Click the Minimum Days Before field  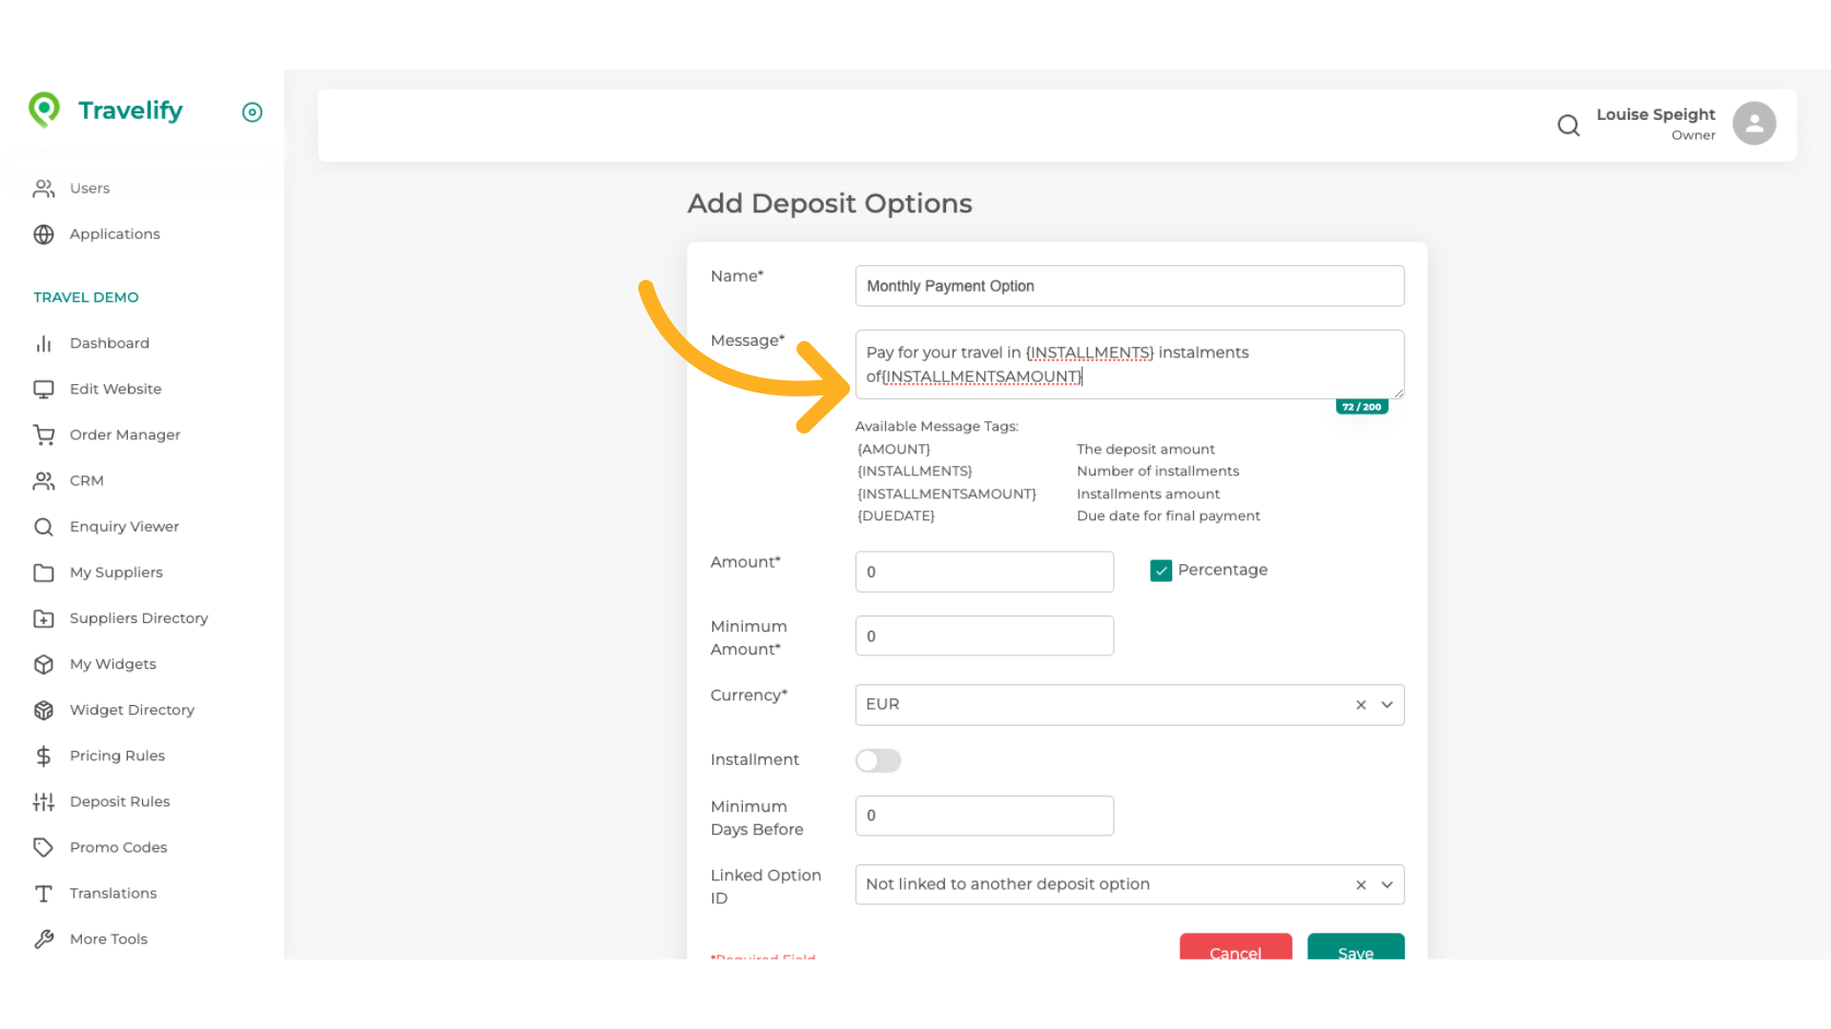pyautogui.click(x=984, y=816)
